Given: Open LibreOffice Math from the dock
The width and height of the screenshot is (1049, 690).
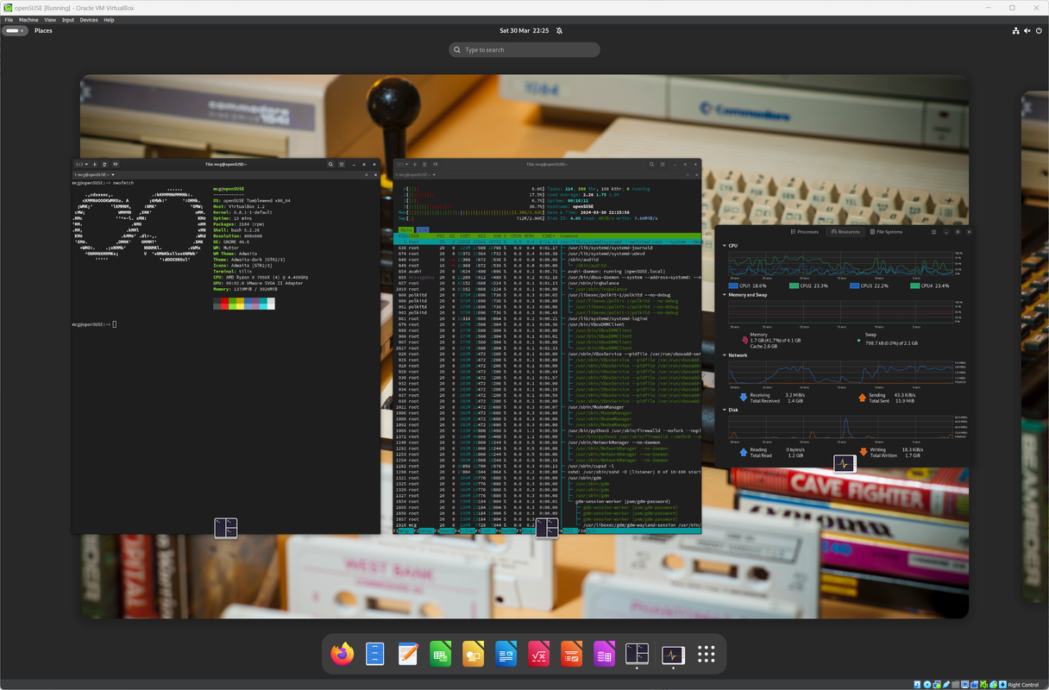Looking at the screenshot, I should click(x=539, y=655).
